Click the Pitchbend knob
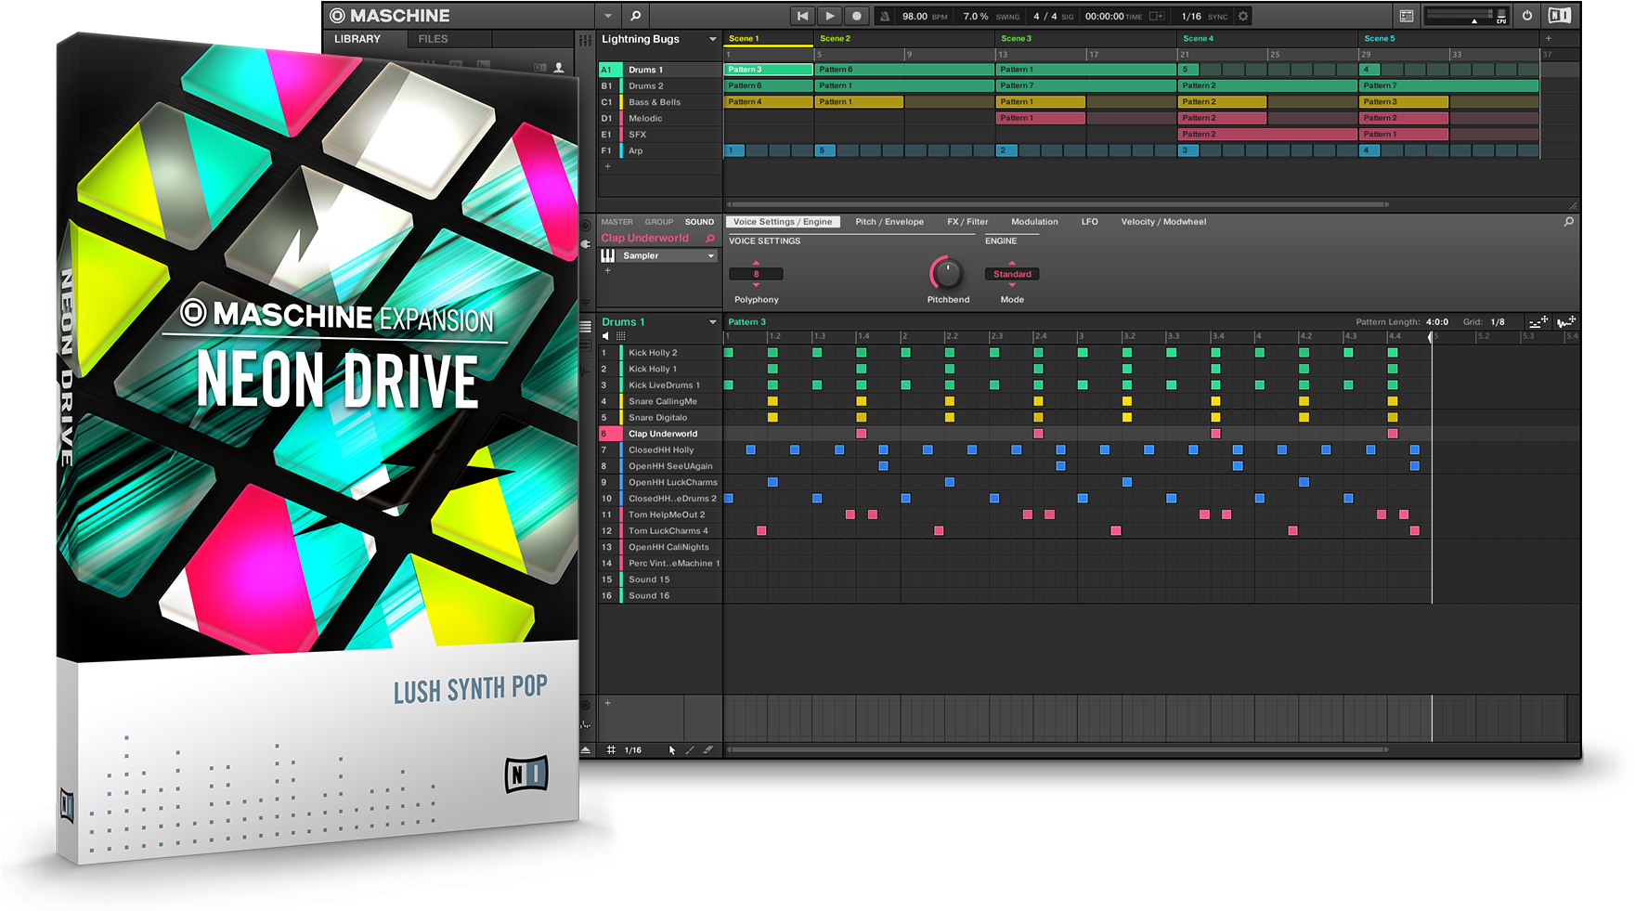This screenshot has width=1635, height=911. (946, 274)
